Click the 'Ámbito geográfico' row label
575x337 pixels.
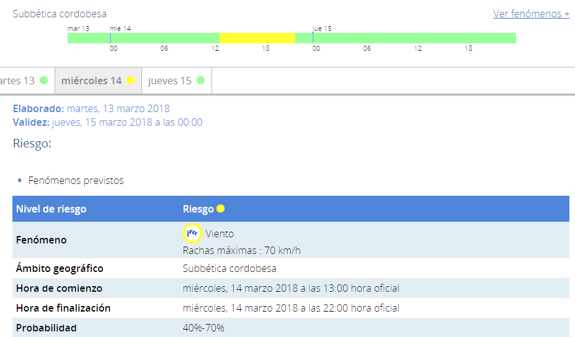[x=60, y=268]
